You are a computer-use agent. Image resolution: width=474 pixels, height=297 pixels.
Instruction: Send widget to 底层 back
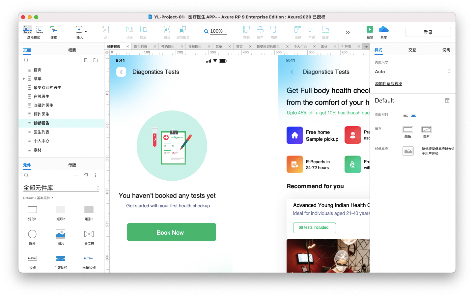(x=143, y=29)
